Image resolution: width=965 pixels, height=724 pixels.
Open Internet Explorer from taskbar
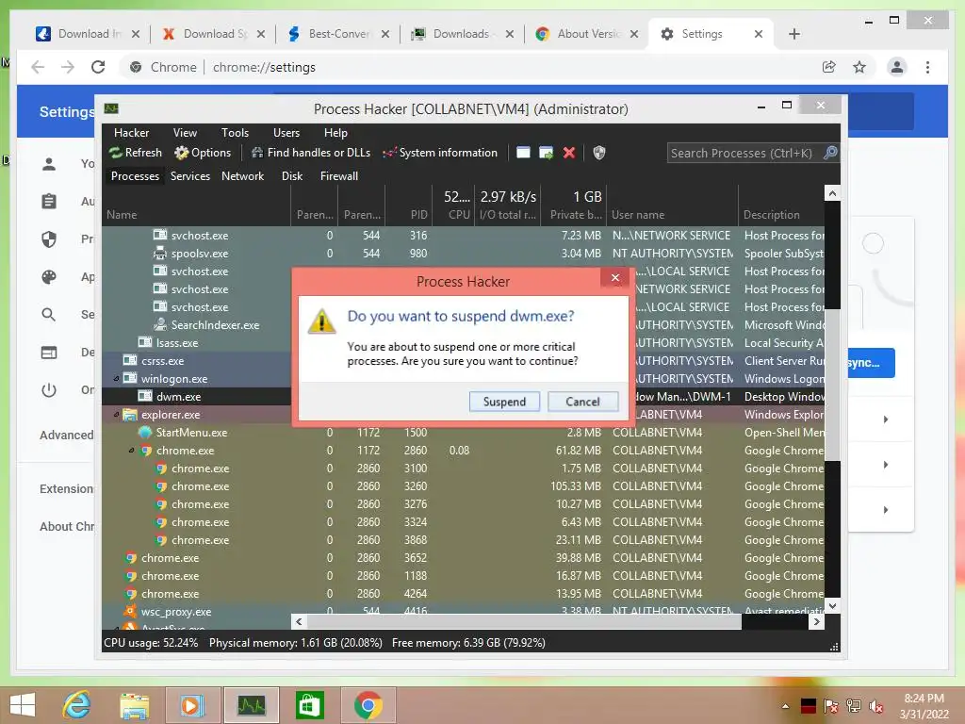[x=77, y=705]
